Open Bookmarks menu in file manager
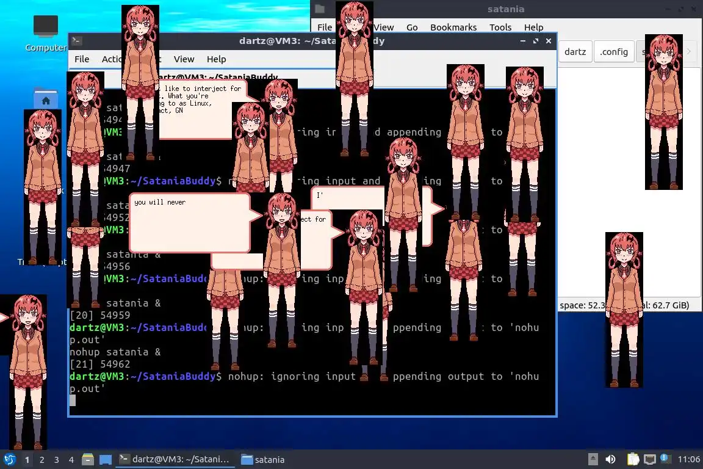The height and width of the screenshot is (469, 703). [x=453, y=27]
